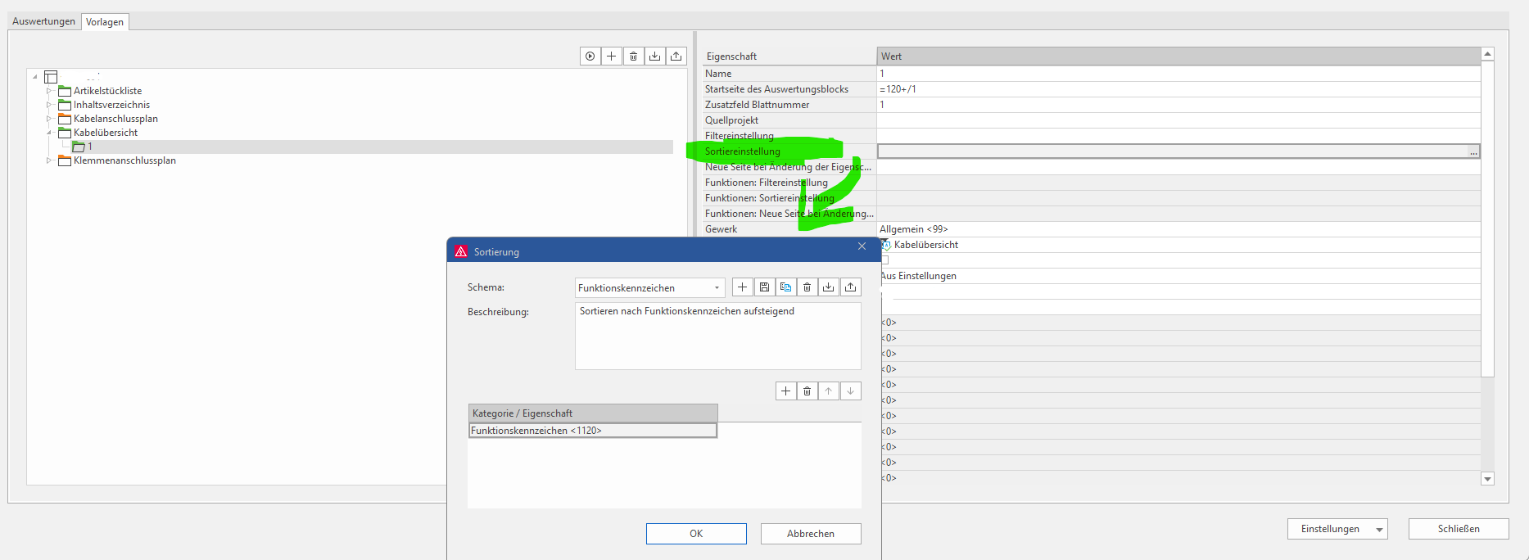Toggle the checkbox below the Kabelübersicht value
1529x560 pixels.
point(884,260)
